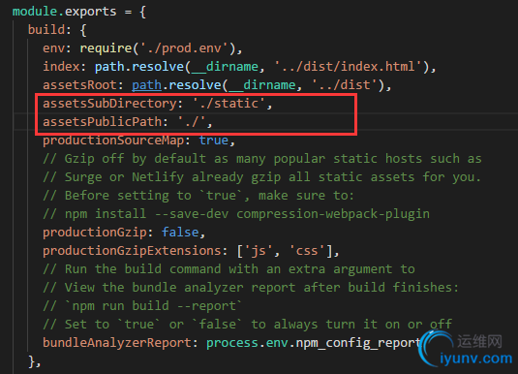The height and width of the screenshot is (374, 518).
Task: Click the 'Set to true or false' comment
Action: point(247,325)
